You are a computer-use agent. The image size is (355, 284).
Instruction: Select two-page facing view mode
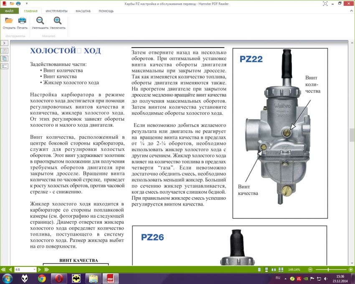point(274,269)
